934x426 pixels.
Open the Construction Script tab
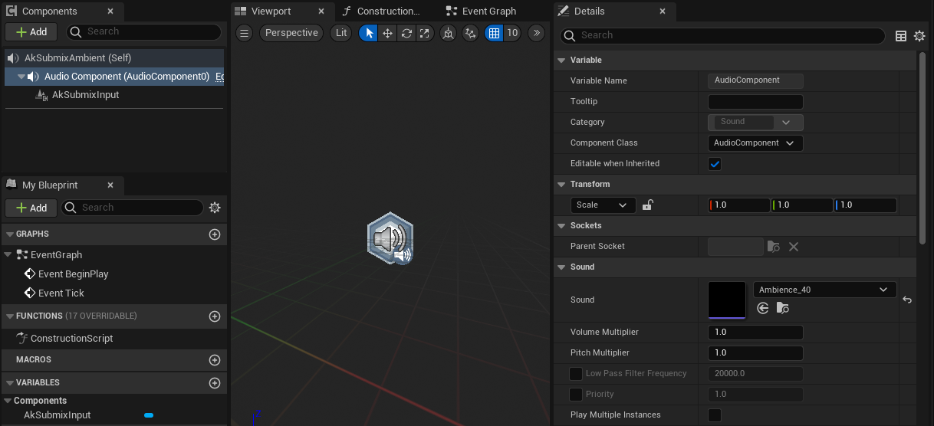[x=388, y=11]
